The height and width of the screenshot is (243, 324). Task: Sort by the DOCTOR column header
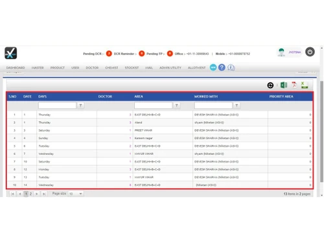pos(105,97)
